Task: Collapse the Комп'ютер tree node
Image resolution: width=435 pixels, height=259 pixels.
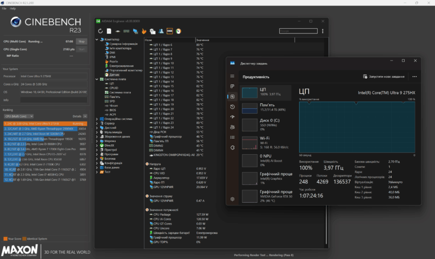Action: click(97, 40)
